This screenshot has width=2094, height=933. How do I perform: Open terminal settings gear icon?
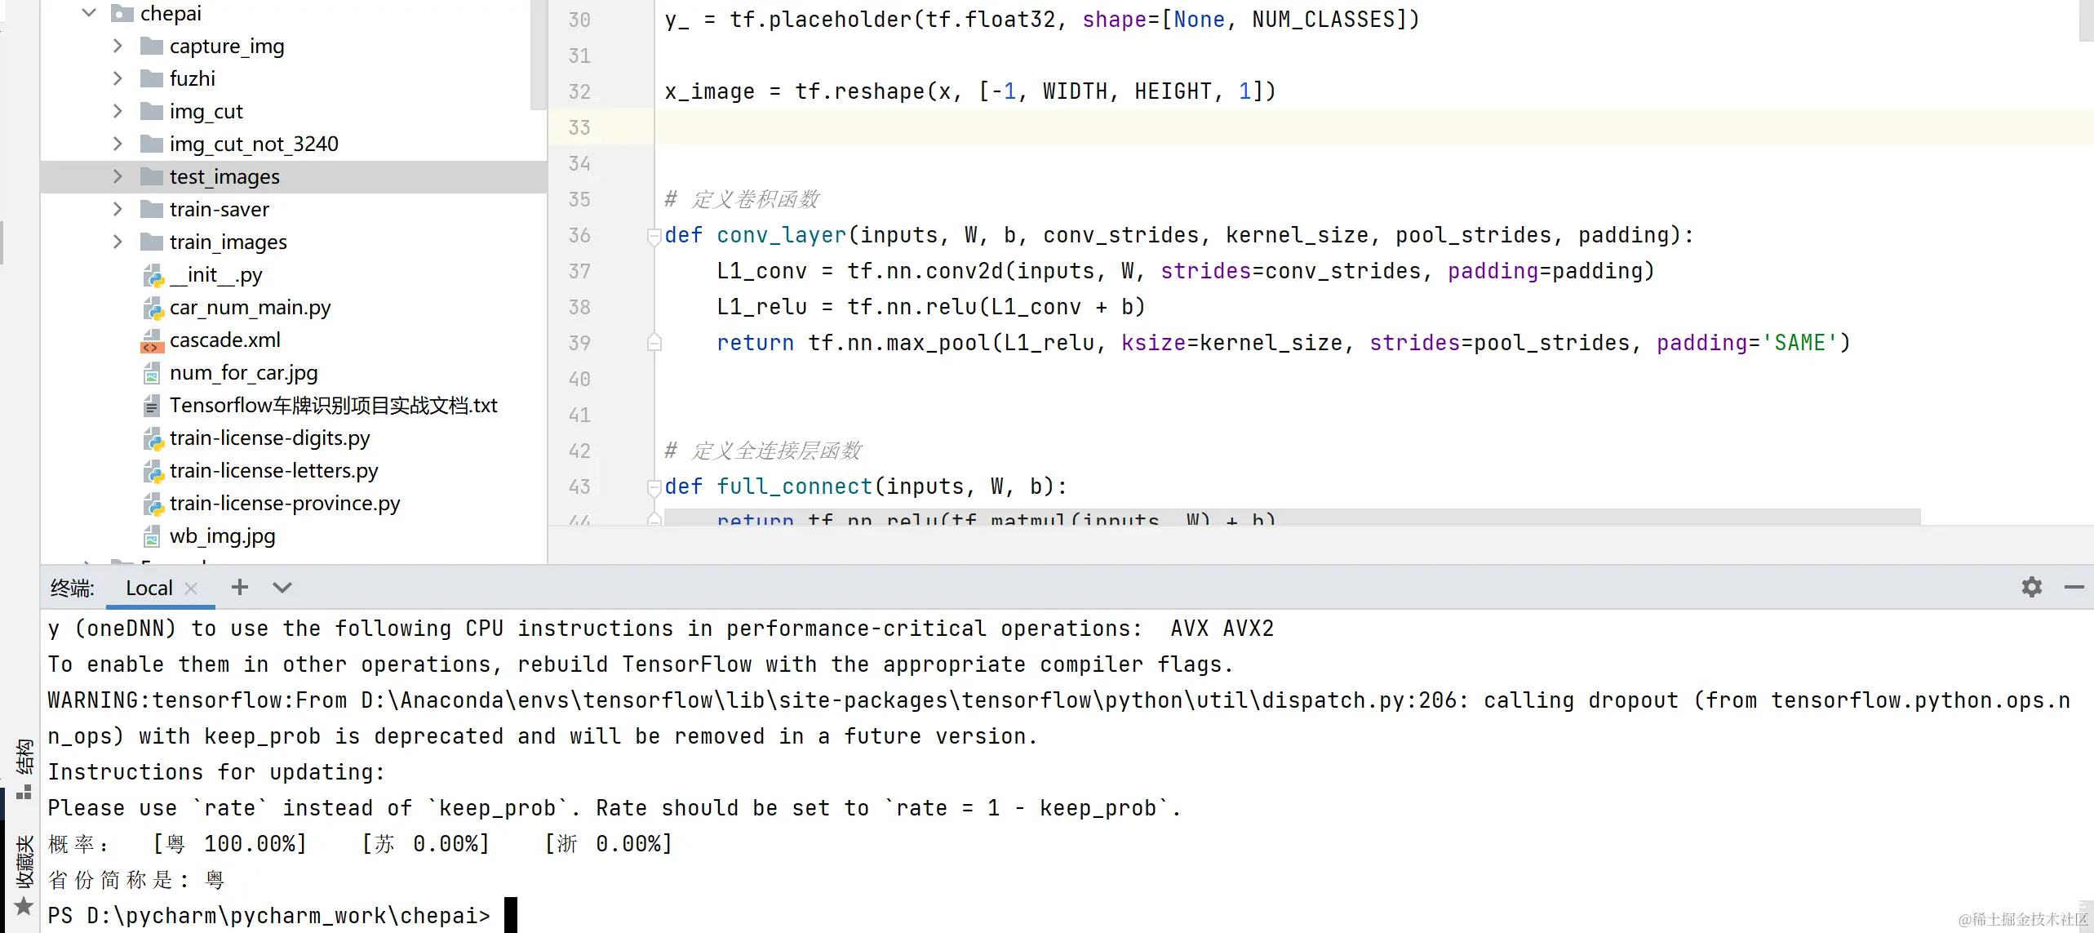[2031, 587]
